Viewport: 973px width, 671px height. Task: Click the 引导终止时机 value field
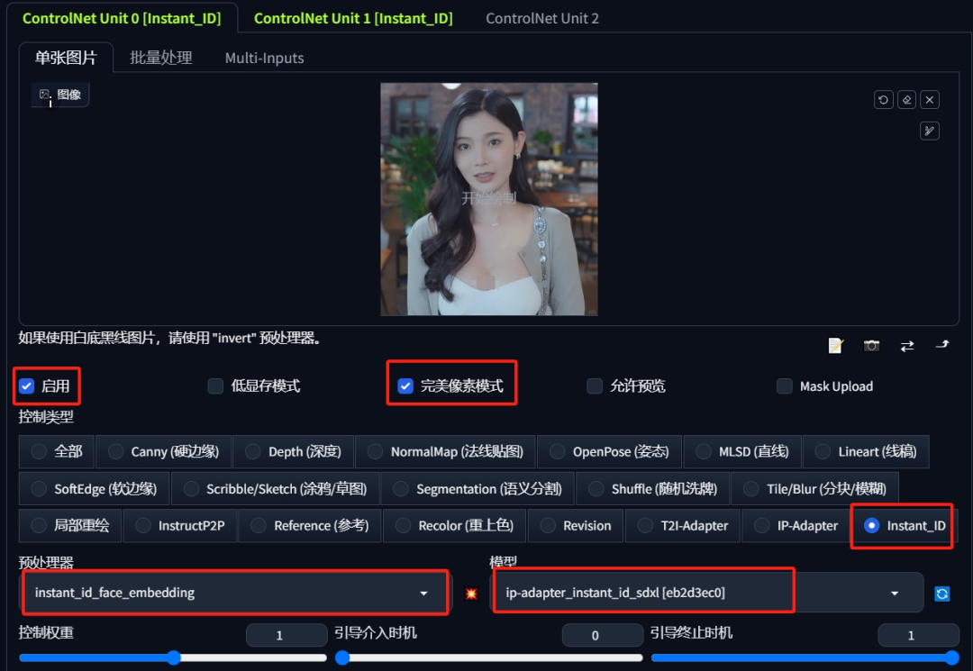click(x=918, y=635)
